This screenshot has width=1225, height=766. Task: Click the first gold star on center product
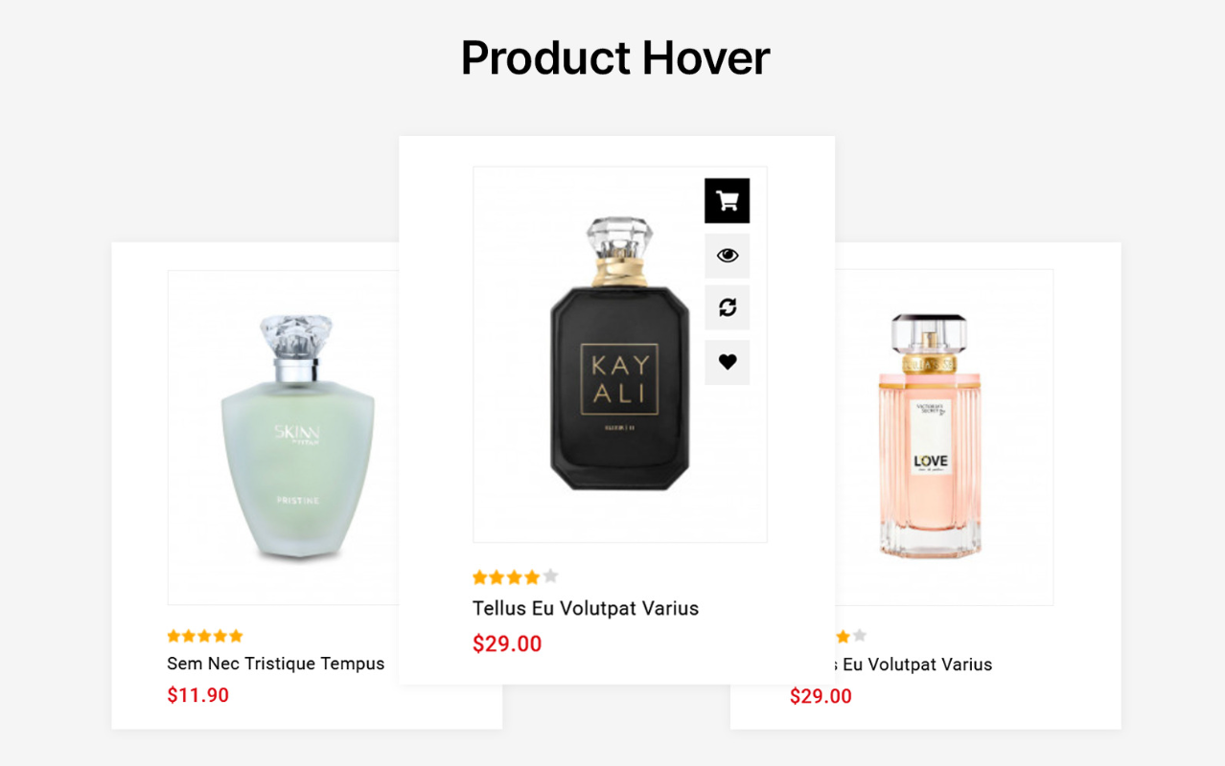480,576
